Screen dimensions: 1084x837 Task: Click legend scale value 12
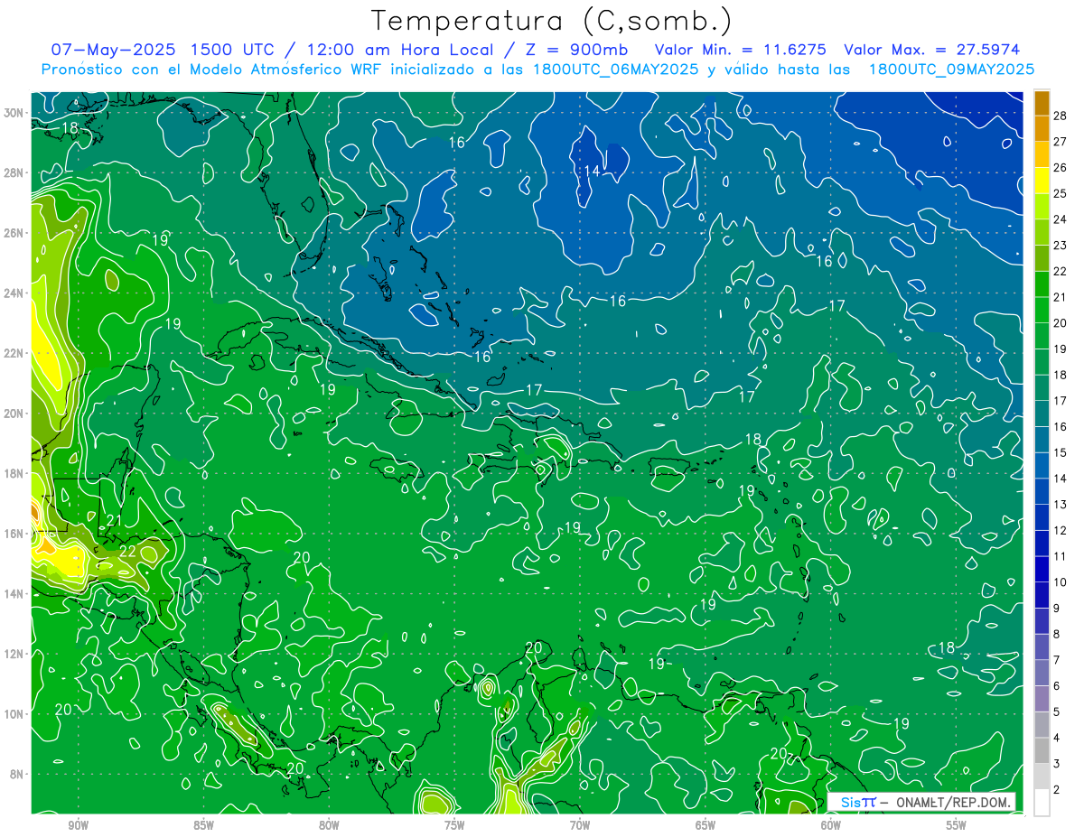coord(1061,530)
